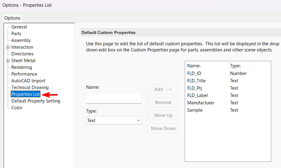Open AutoCAD Import settings
Image resolution: width=281 pixels, height=168 pixels.
[x=28, y=81]
